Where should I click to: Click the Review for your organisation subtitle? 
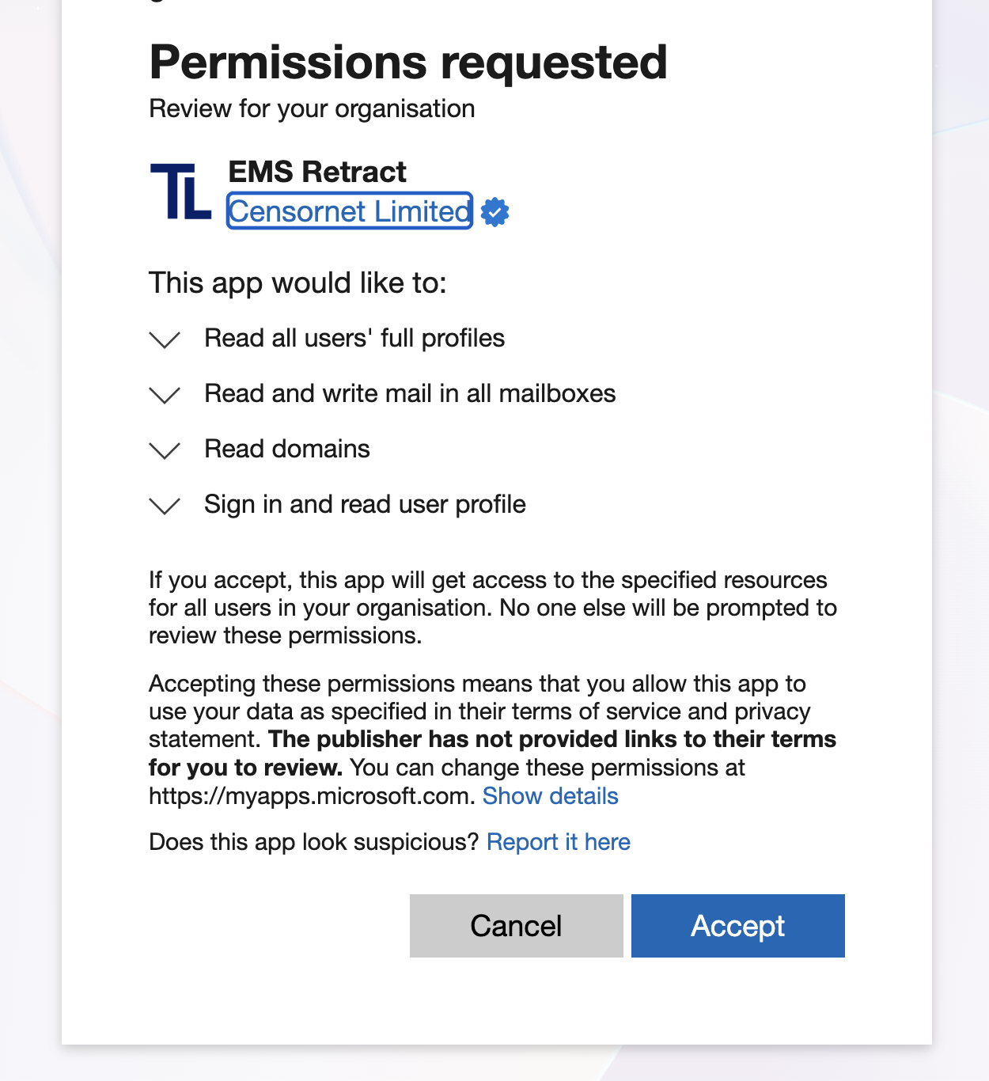(312, 108)
